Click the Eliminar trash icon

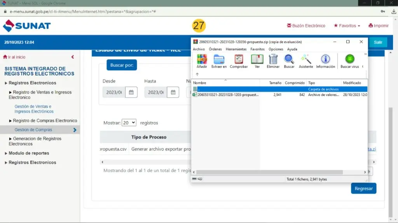click(x=273, y=60)
